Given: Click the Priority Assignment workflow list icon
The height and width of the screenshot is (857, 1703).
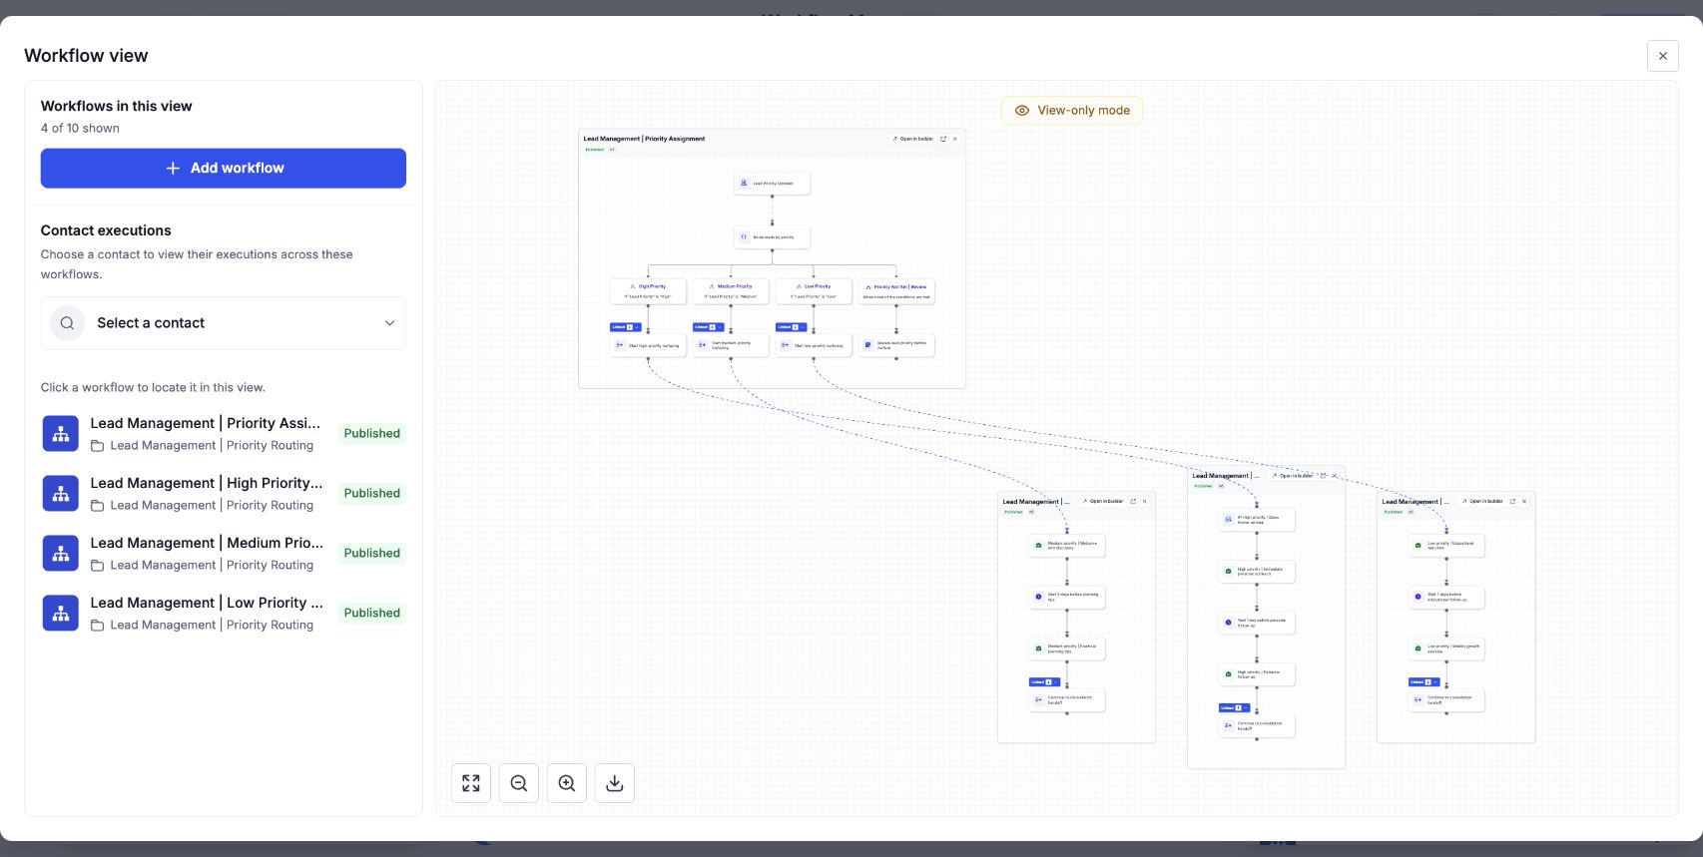Looking at the screenshot, I should pyautogui.click(x=61, y=433).
